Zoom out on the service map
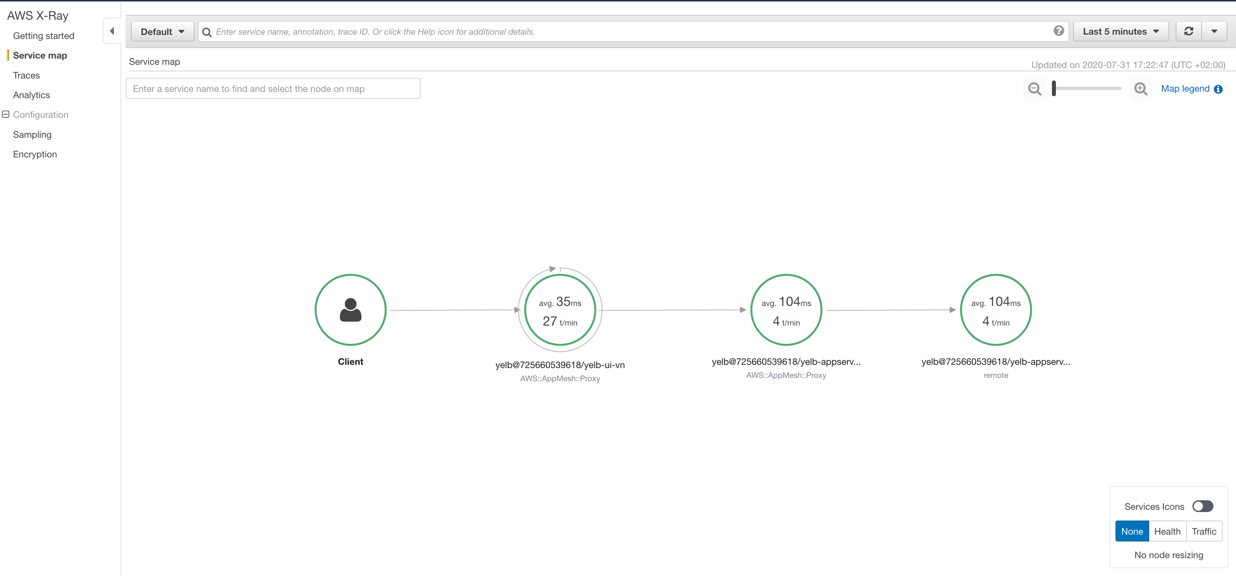The width and height of the screenshot is (1236, 585). pos(1035,89)
